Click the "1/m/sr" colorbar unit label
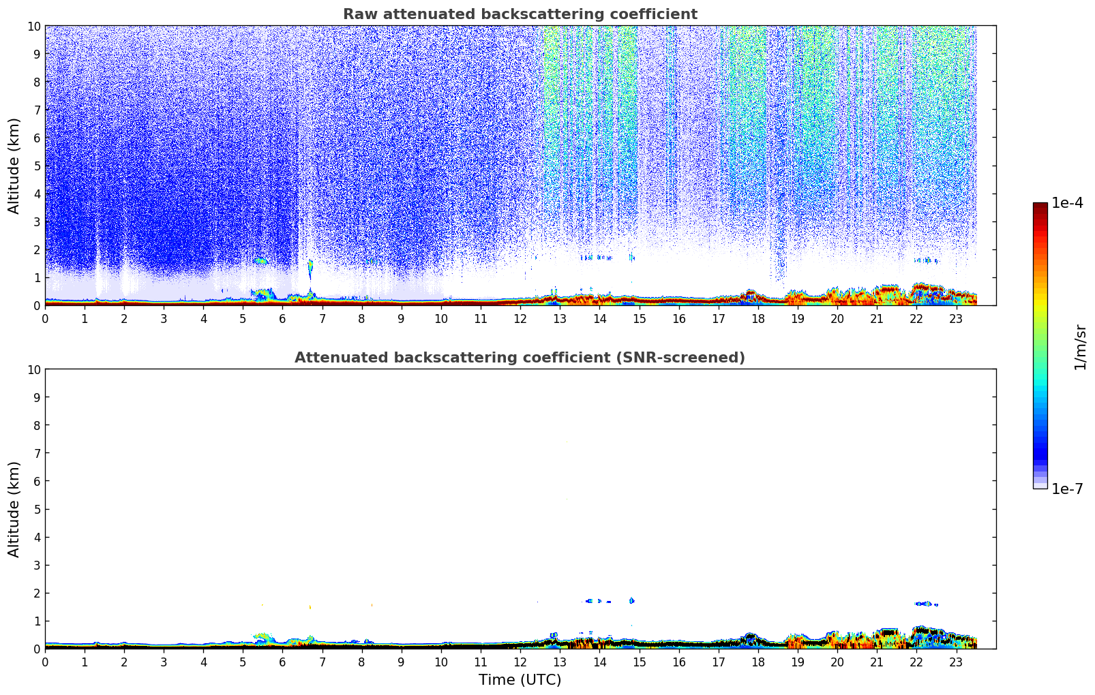The height and width of the screenshot is (695, 1095). 1079,347
